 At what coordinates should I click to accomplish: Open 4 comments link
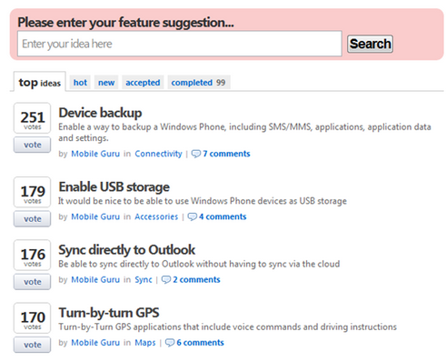tap(223, 216)
